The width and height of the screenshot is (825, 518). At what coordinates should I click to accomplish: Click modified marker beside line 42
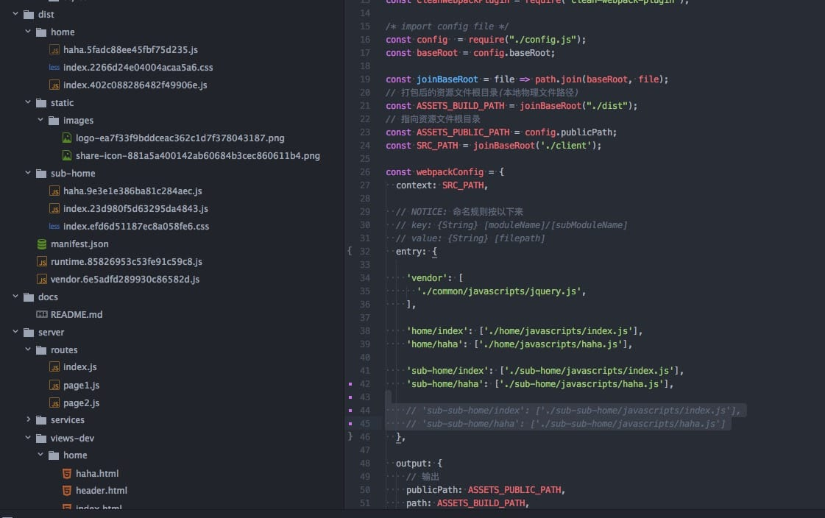click(350, 384)
